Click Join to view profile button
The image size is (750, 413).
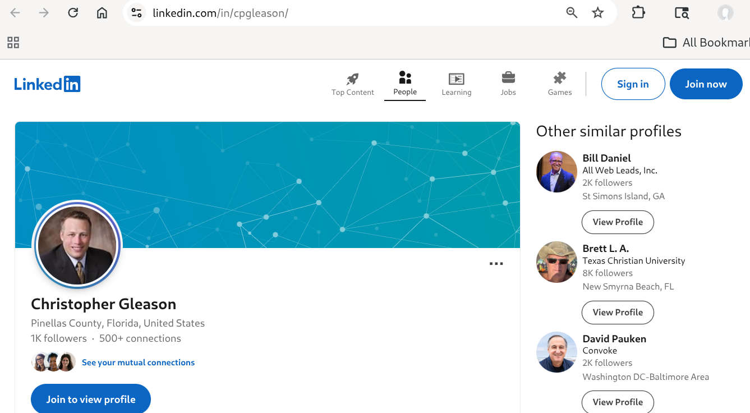coord(91,400)
